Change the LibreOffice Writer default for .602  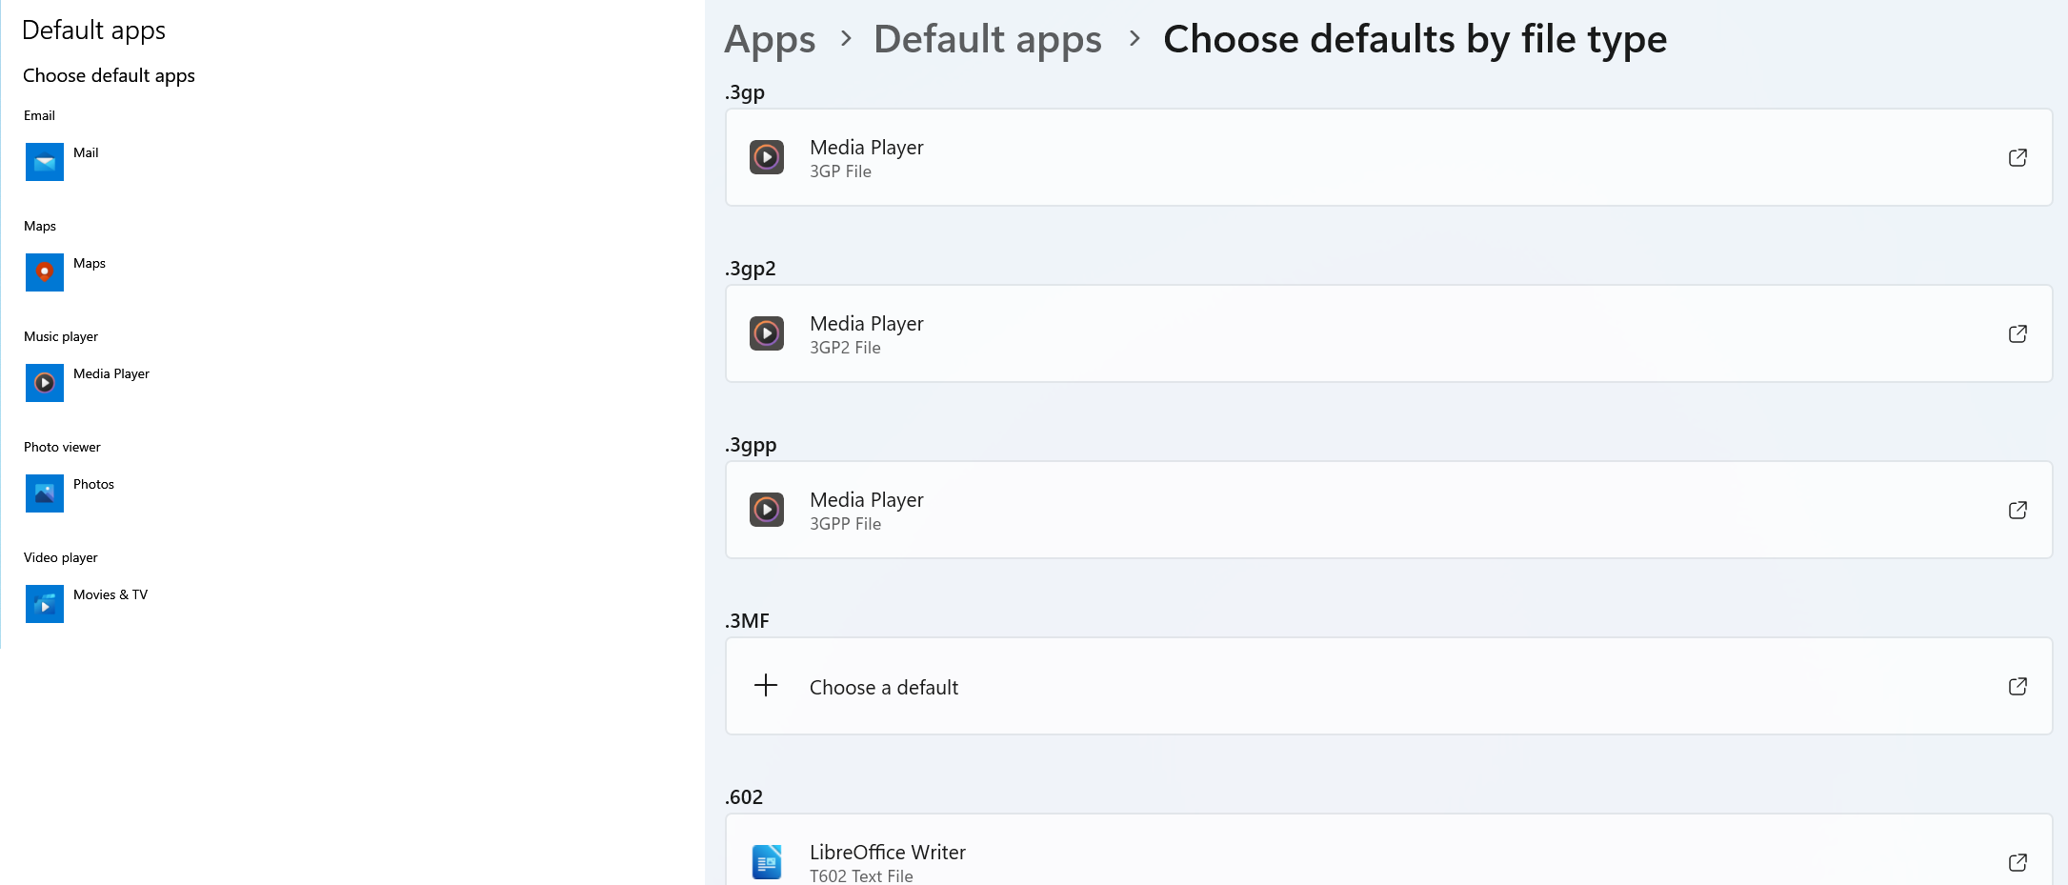1389,850
